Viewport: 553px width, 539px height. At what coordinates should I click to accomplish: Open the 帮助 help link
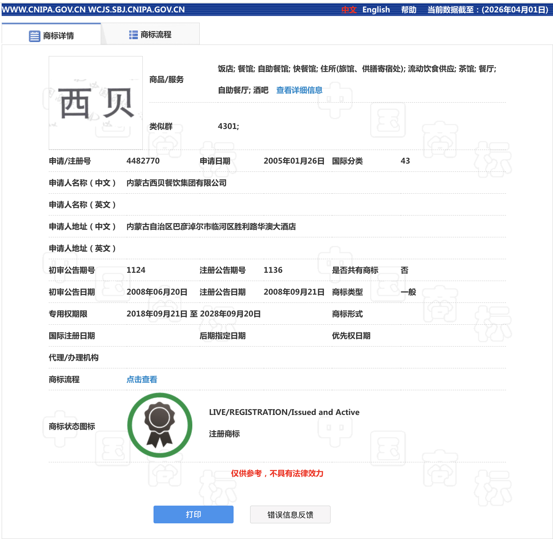click(409, 9)
